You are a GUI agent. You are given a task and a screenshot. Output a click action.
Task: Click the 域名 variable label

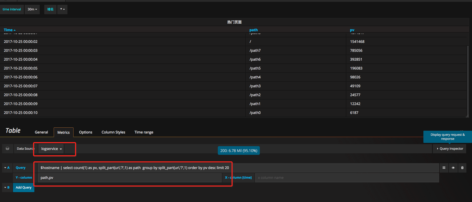click(x=50, y=9)
